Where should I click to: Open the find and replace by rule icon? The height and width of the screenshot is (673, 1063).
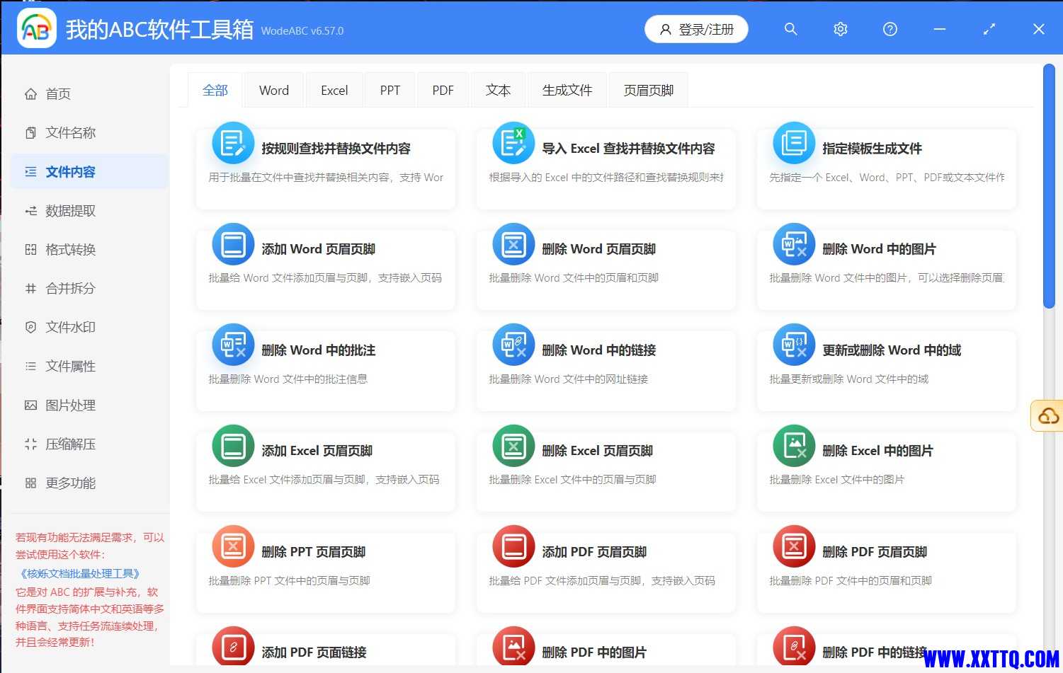[x=233, y=144]
